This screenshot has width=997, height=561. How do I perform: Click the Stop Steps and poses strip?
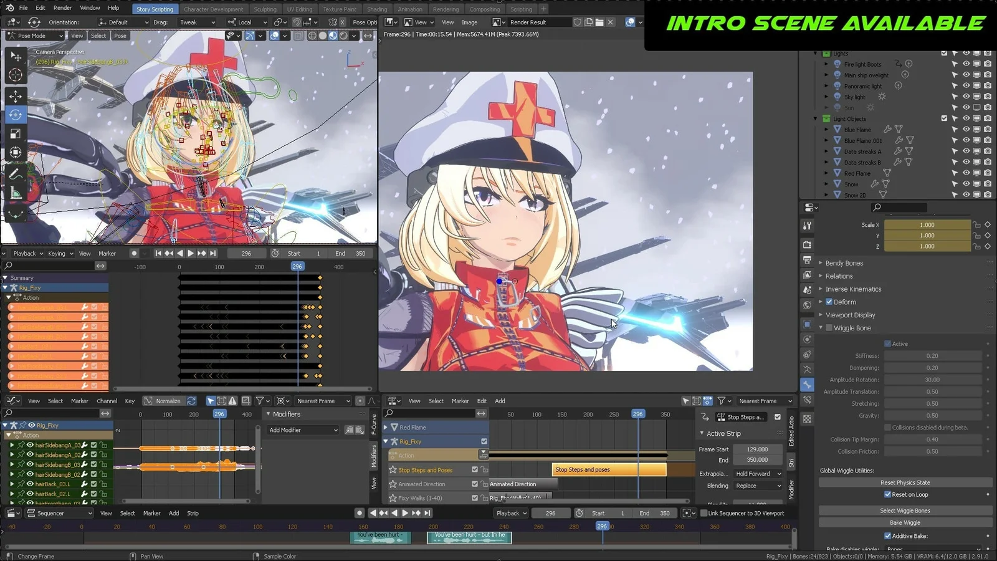(609, 469)
